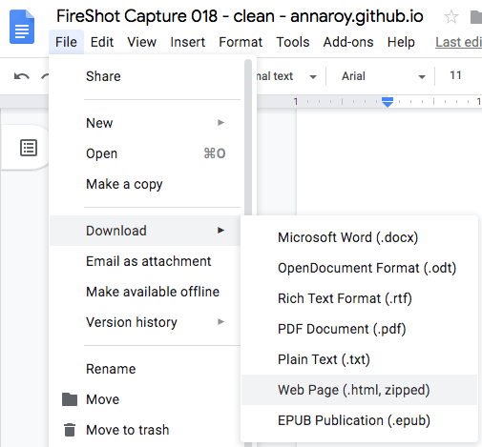Choose Move in File menu

145,399
